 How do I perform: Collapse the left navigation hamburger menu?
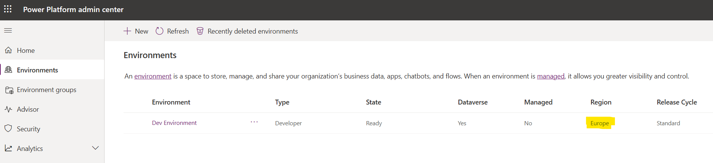click(x=8, y=31)
